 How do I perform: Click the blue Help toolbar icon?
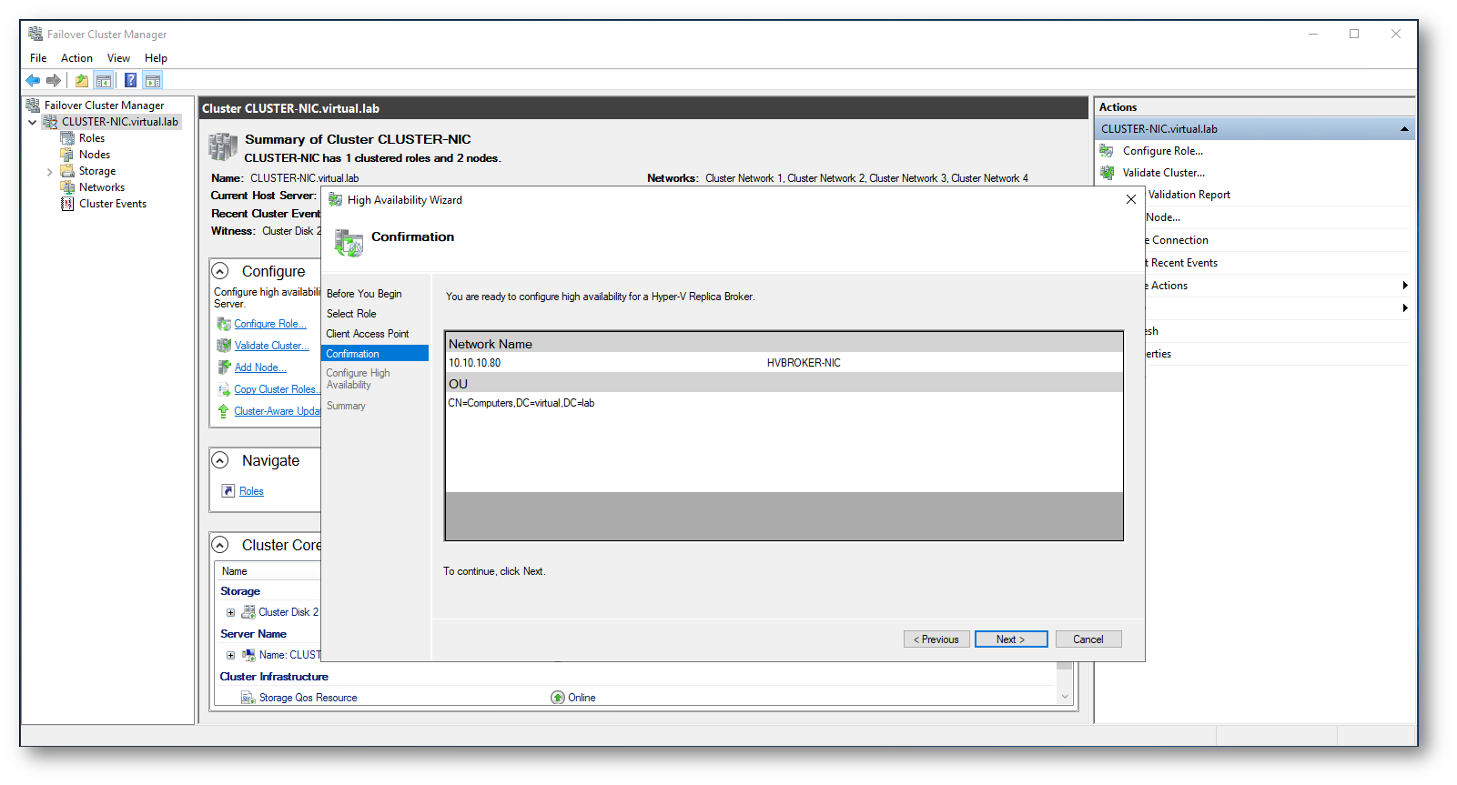pyautogui.click(x=131, y=80)
